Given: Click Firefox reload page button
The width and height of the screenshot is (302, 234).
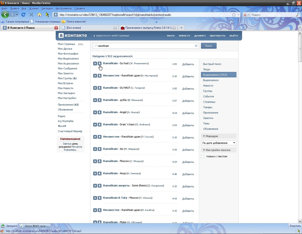Looking at the screenshot, I should [24, 14].
